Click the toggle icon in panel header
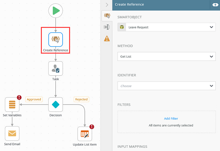Screen dimensions: 220x151 [x=215, y=5]
